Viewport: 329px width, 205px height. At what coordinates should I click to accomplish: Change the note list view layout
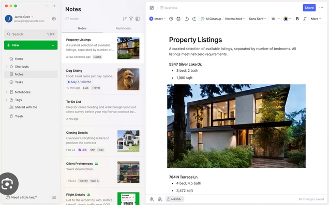coord(138,19)
